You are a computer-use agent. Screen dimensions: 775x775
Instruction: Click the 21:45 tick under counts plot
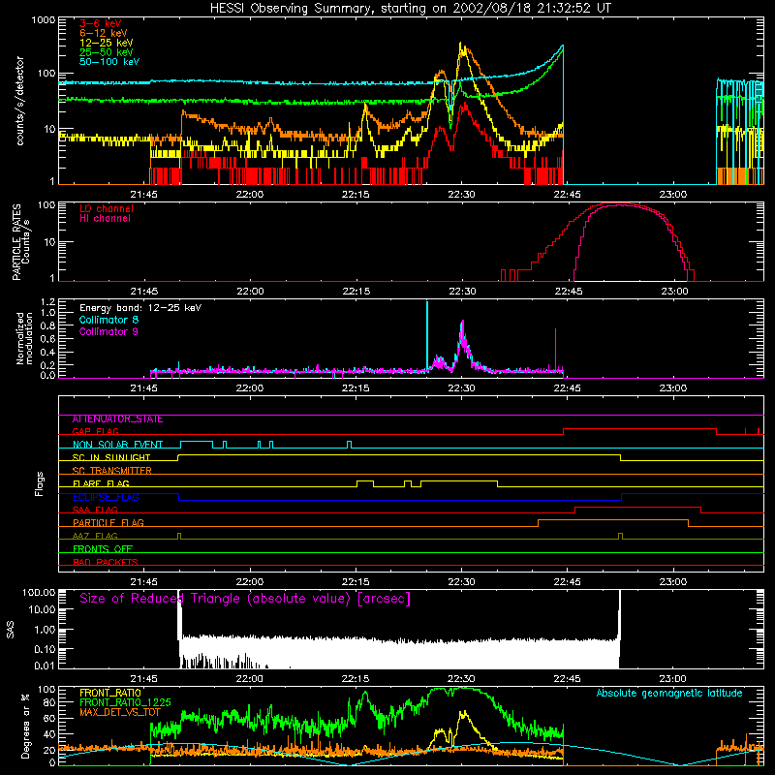point(143,195)
